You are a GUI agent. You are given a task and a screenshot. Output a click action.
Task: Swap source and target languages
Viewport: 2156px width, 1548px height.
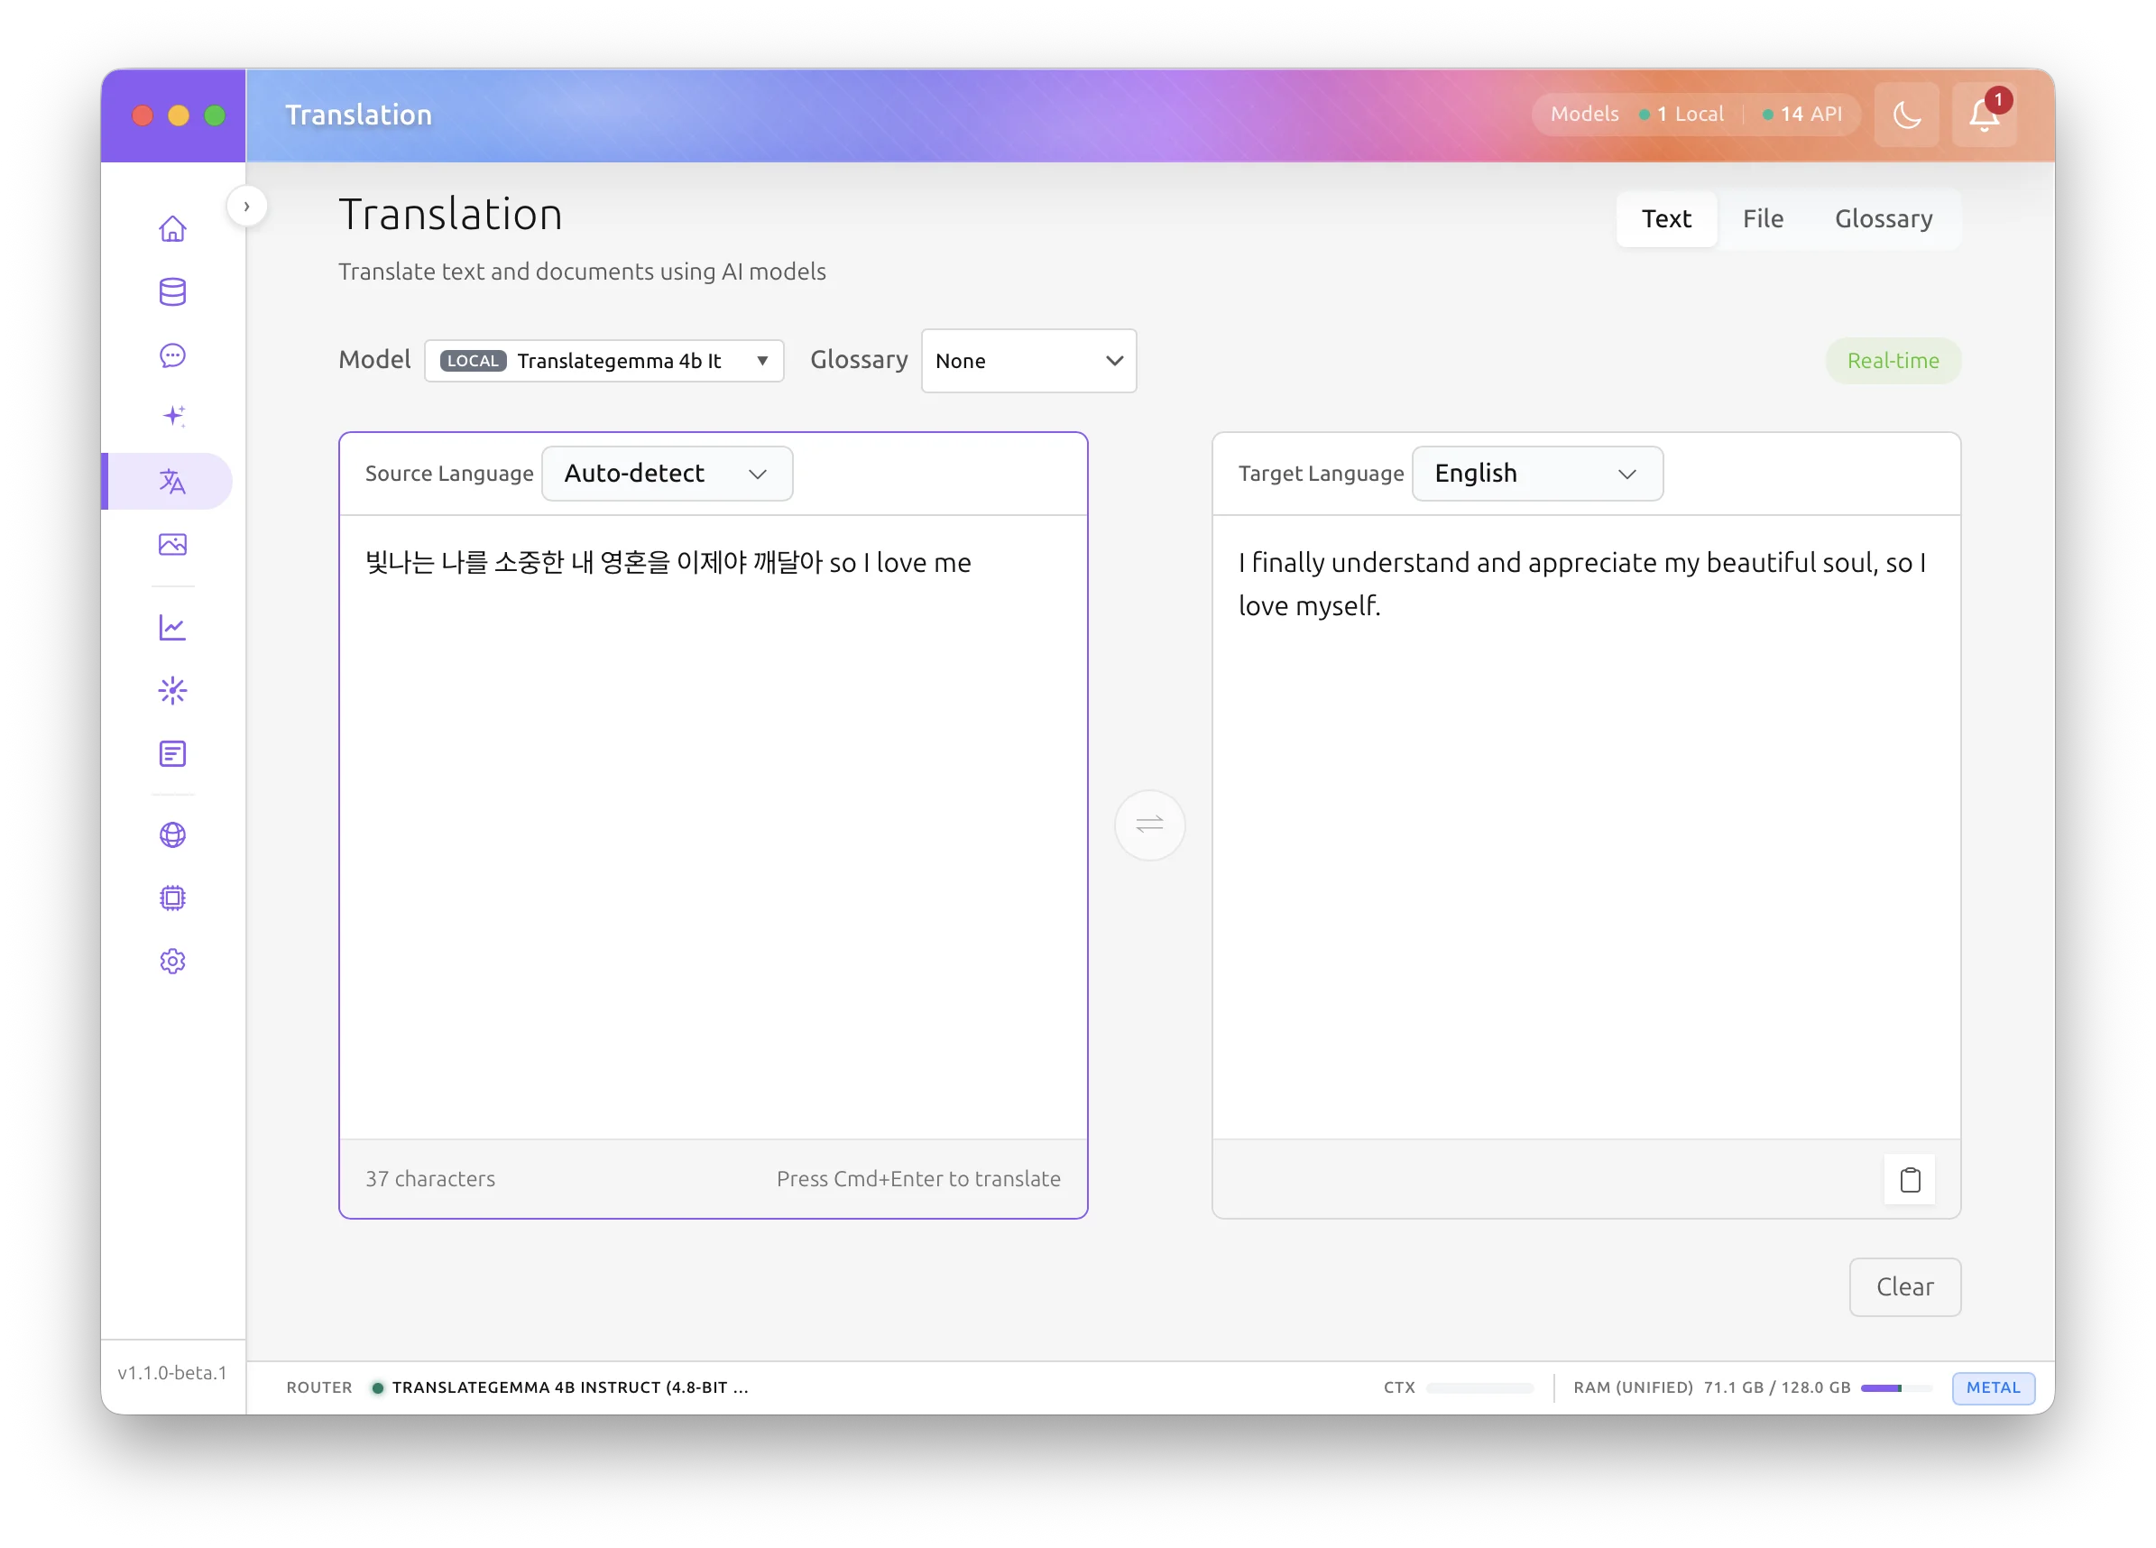click(x=1149, y=825)
